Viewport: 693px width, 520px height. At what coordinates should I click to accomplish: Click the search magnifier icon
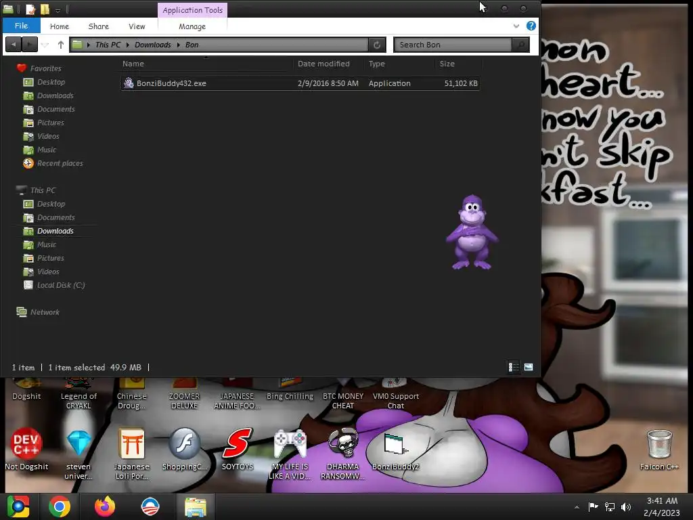point(520,45)
